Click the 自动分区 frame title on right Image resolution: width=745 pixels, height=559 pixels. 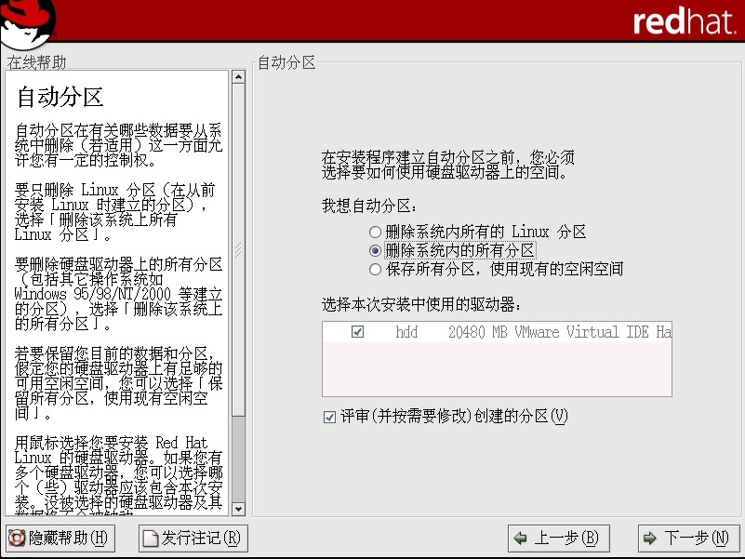[286, 62]
